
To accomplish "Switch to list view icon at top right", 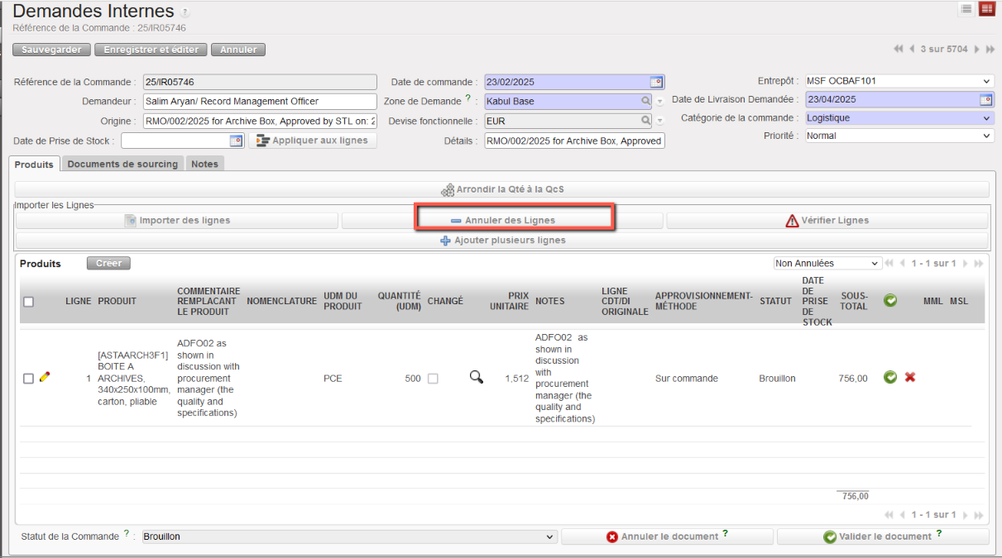I will pos(966,9).
